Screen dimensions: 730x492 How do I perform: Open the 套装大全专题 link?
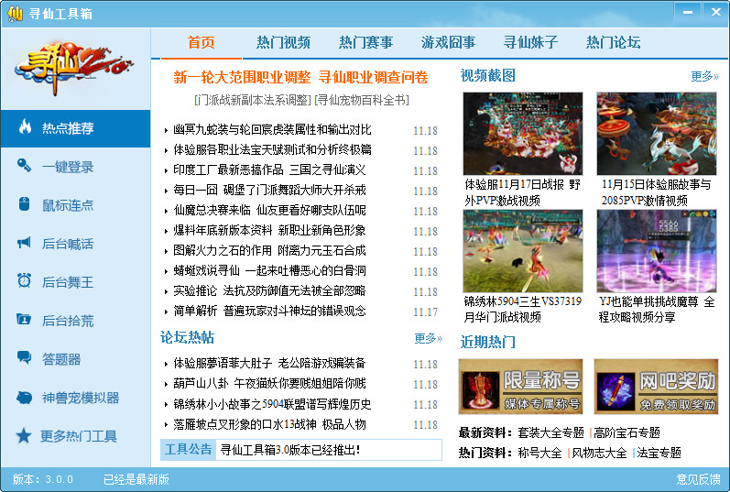[x=550, y=432]
